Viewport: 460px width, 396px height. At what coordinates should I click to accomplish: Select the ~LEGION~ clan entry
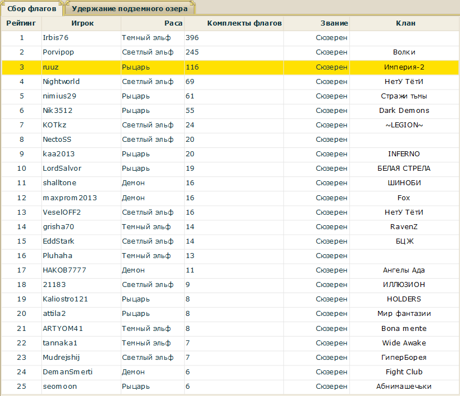(x=404, y=125)
